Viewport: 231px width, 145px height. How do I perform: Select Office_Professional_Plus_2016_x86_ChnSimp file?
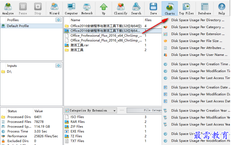point(113,40)
